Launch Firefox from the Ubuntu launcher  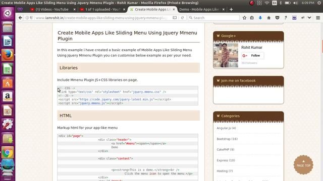(8, 55)
